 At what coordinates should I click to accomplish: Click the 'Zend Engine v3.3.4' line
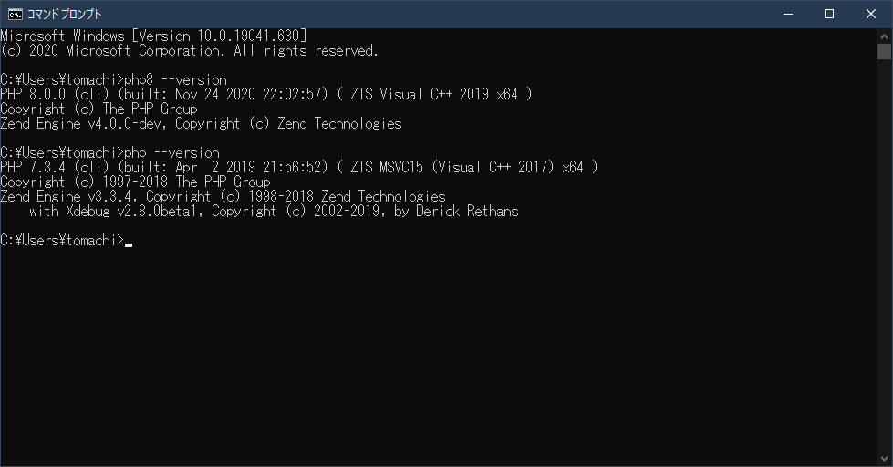223,196
